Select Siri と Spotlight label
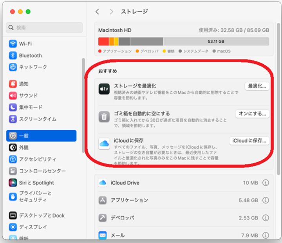Screen dimensions: 282x243 tap(36, 183)
